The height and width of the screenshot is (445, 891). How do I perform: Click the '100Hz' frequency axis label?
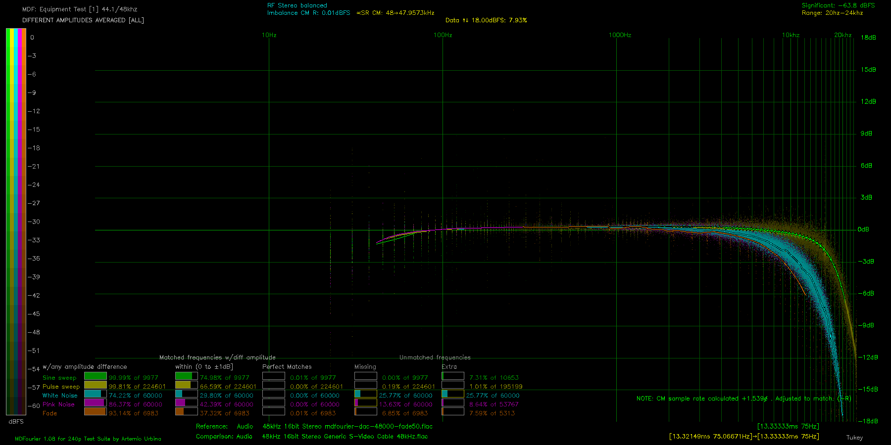tap(443, 35)
